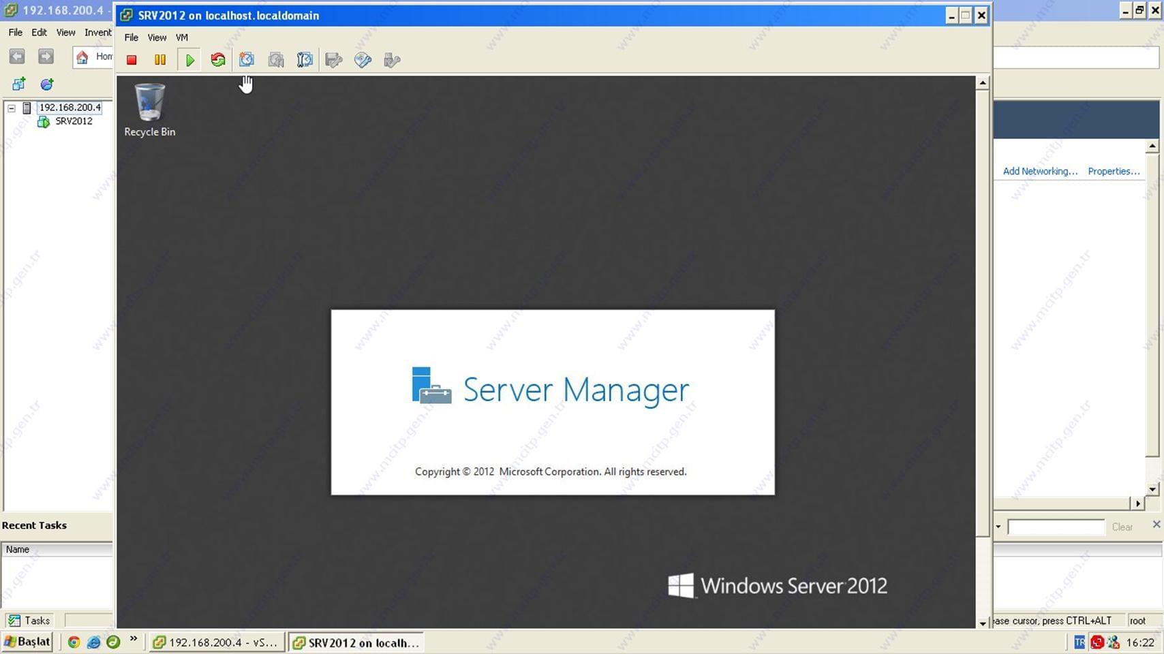Collapse the 192.168.200.4 host tree node

click(12, 108)
